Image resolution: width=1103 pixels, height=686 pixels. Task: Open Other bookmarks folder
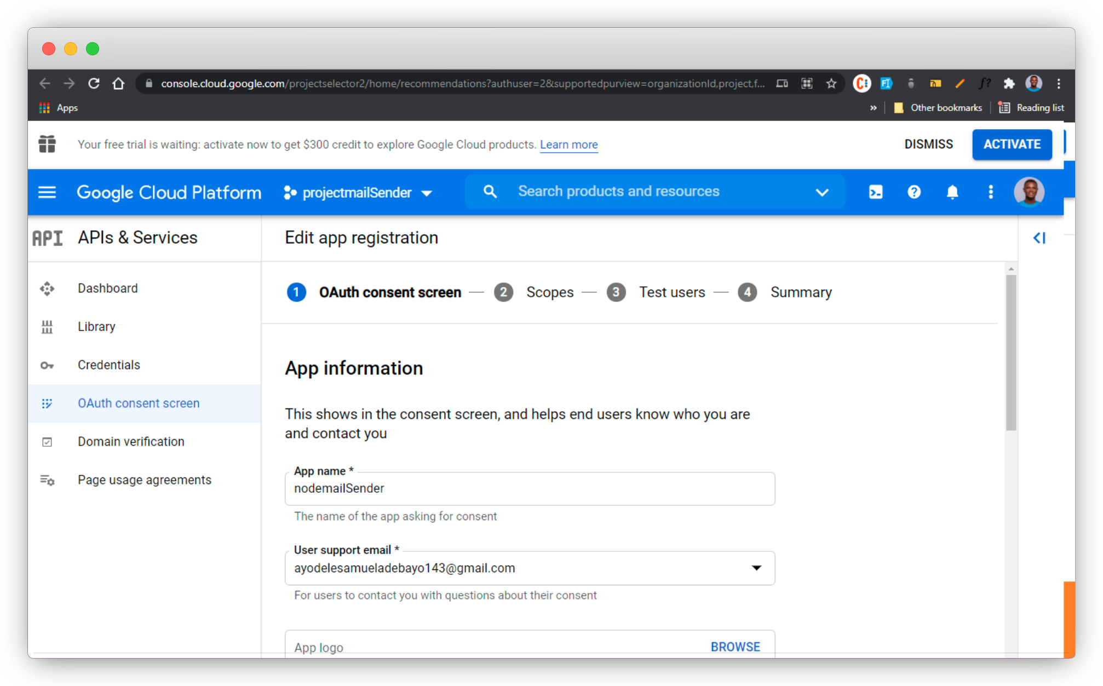click(938, 108)
